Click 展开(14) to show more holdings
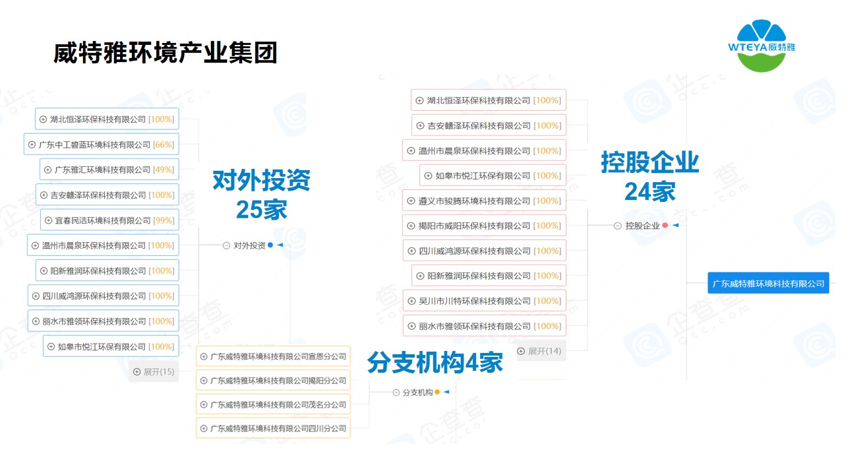Viewport: 844px width, 475px height. coord(539,351)
